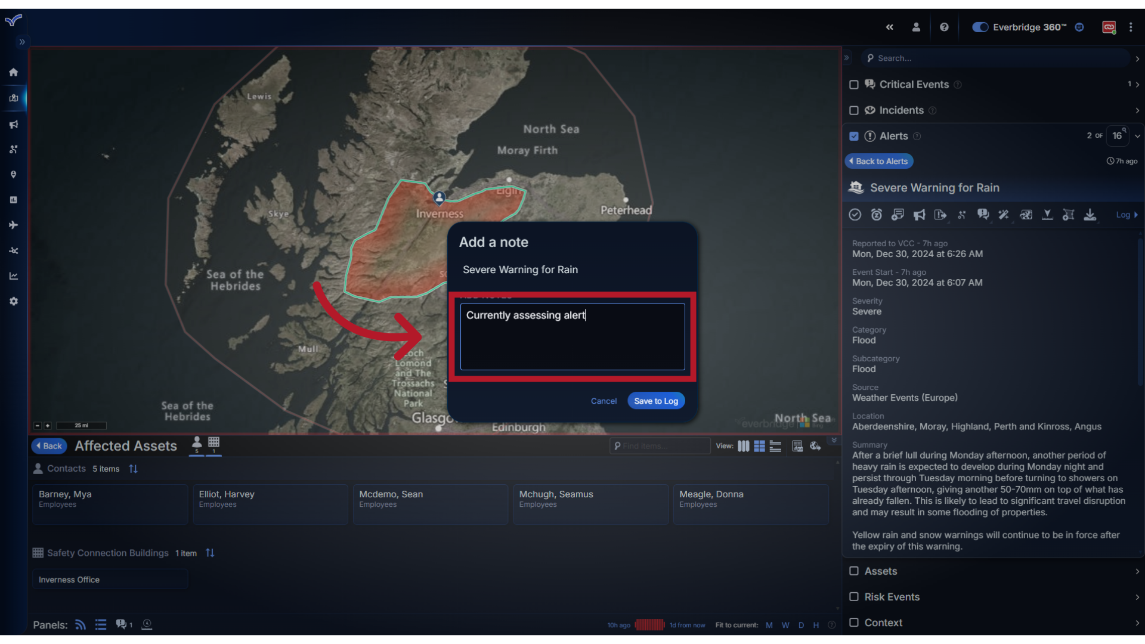Click the Save to Log button
This screenshot has width=1145, height=644.
(x=656, y=401)
